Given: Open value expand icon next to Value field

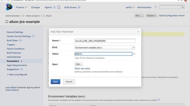Looking at the screenshot, I should (x=134, y=54).
